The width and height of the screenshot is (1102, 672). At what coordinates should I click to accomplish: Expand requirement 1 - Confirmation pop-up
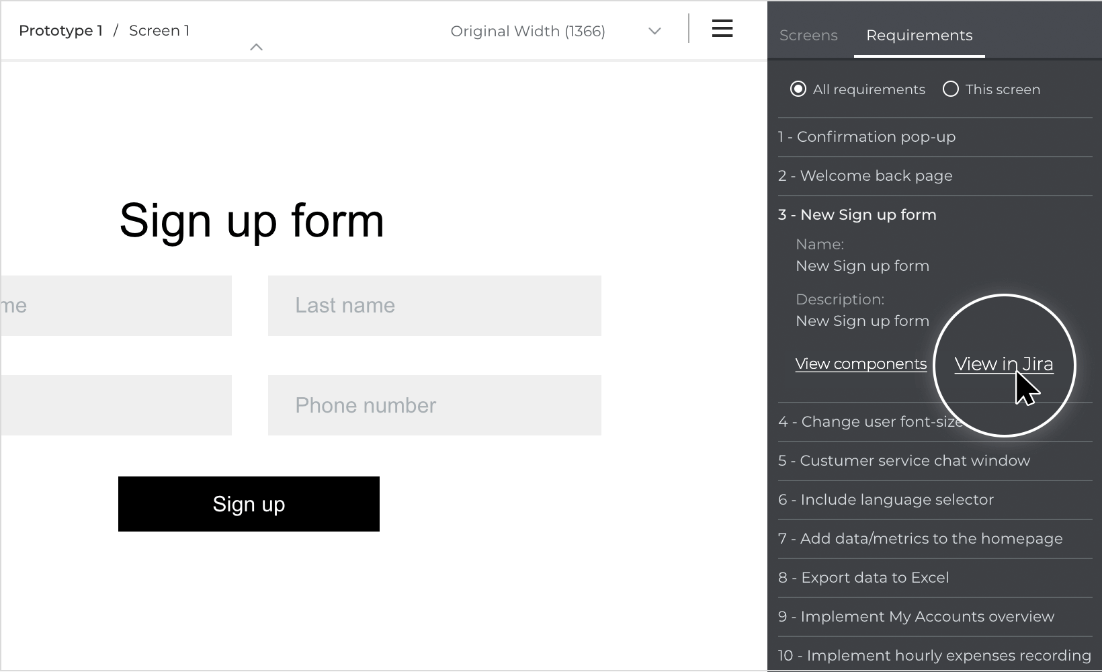pos(935,137)
